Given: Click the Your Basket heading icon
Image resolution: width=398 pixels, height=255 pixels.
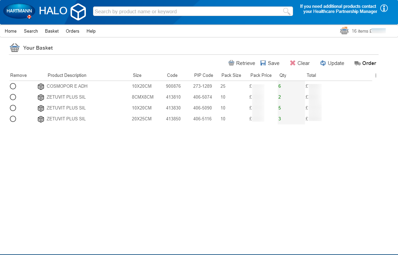Looking at the screenshot, I should (14, 48).
